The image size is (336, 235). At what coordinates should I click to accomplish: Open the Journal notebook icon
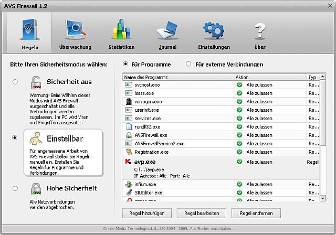[x=167, y=30]
